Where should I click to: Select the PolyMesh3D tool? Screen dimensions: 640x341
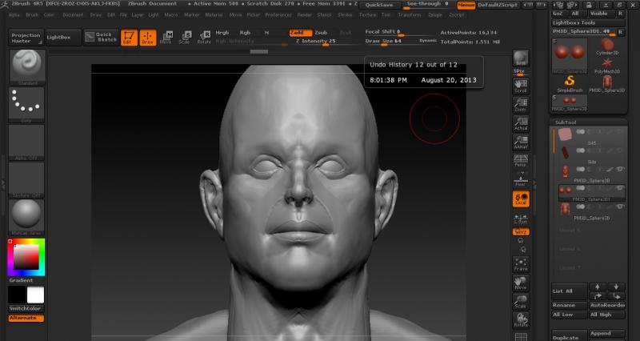coord(607,66)
